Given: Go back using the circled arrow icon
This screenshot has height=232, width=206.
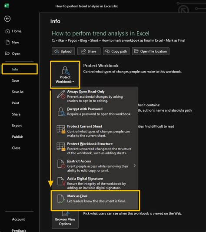Looking at the screenshot, I should [x=7, y=19].
